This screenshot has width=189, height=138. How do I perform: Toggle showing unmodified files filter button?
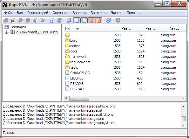point(84,20)
